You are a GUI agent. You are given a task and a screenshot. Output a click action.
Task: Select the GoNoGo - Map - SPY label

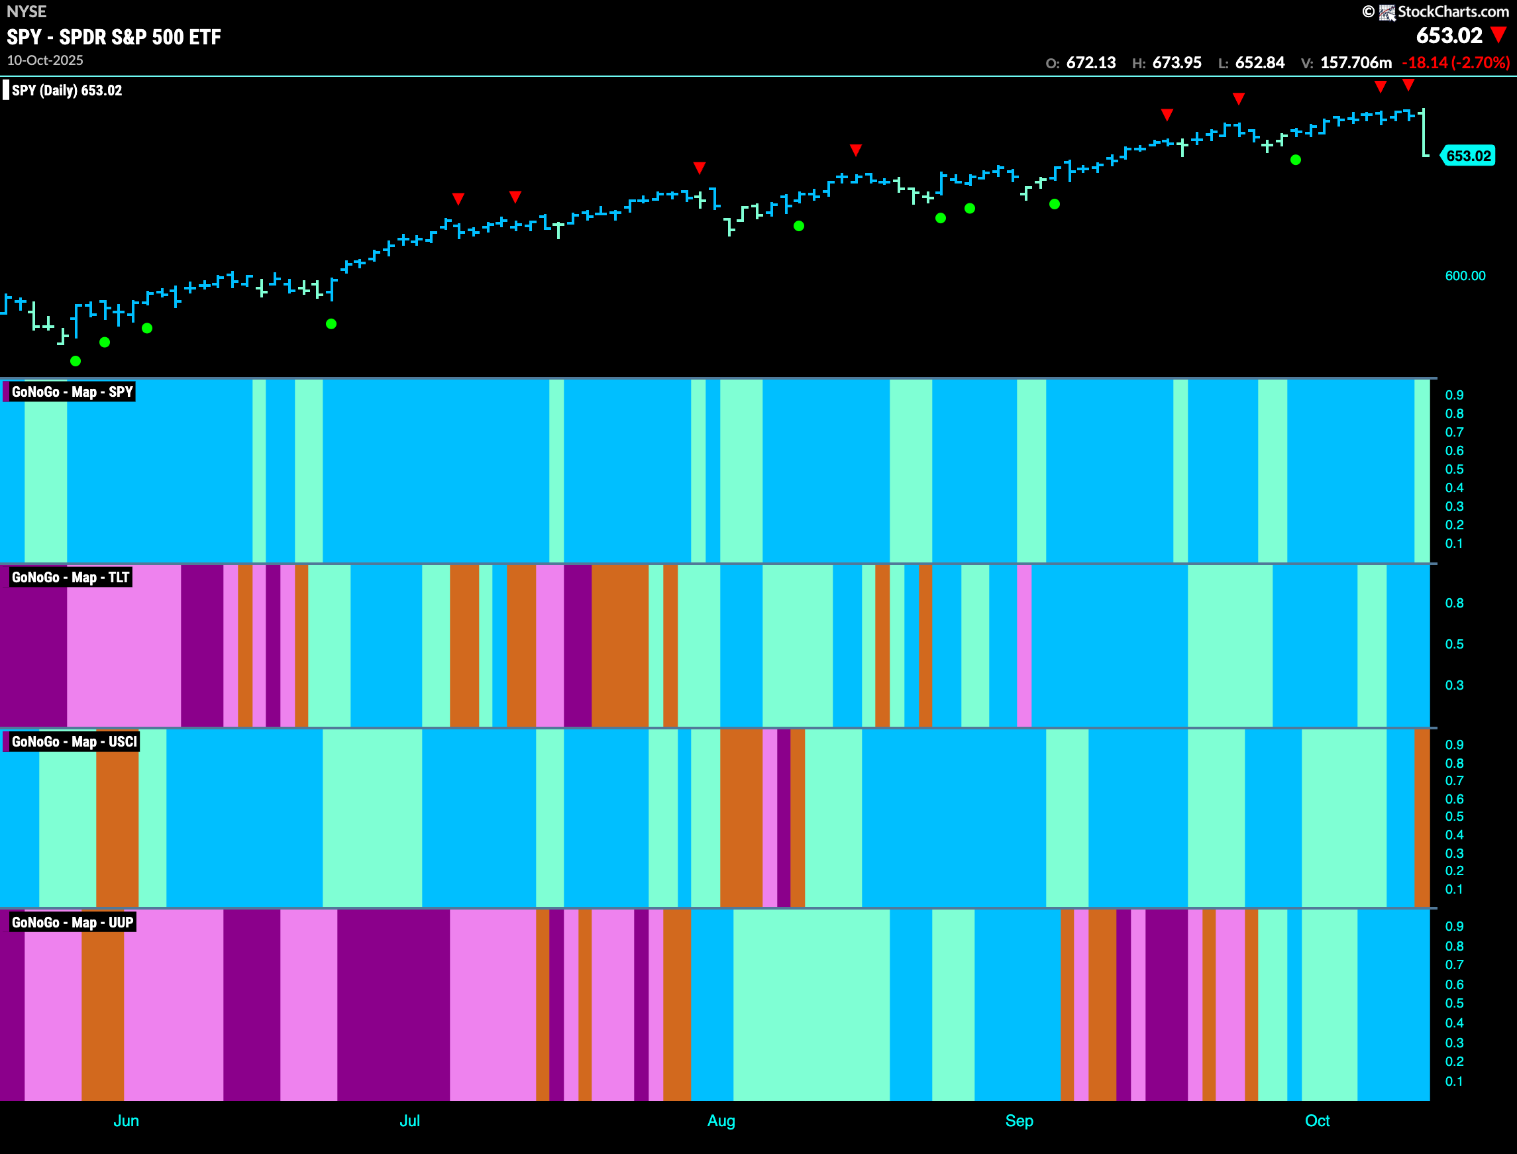tap(72, 392)
